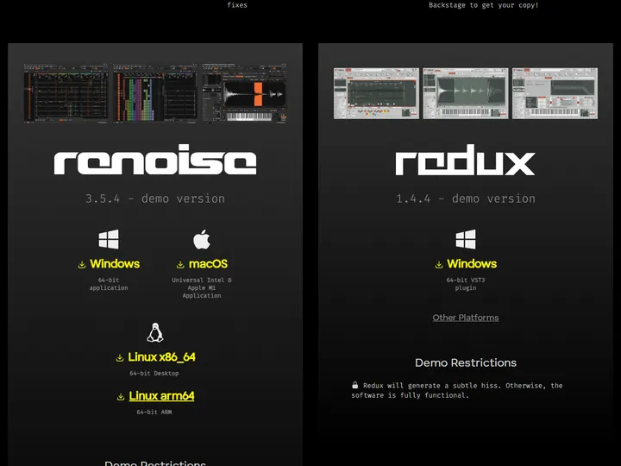Viewport: 621px width, 466px height.
Task: Download Redux Windows VST3 plugin
Action: point(472,264)
